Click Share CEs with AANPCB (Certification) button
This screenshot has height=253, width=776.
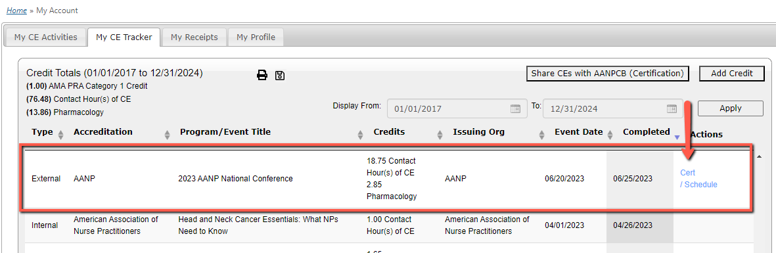tap(607, 74)
